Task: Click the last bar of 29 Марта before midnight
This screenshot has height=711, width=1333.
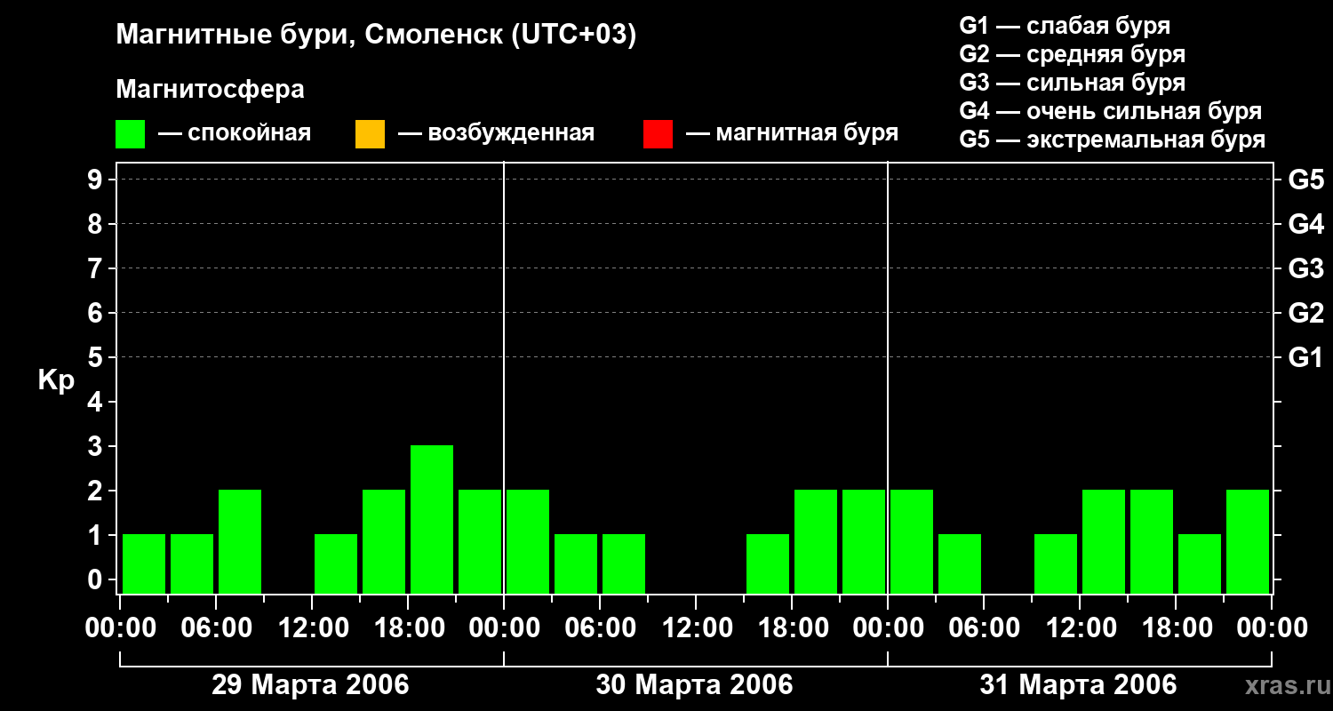Action: 480,541
